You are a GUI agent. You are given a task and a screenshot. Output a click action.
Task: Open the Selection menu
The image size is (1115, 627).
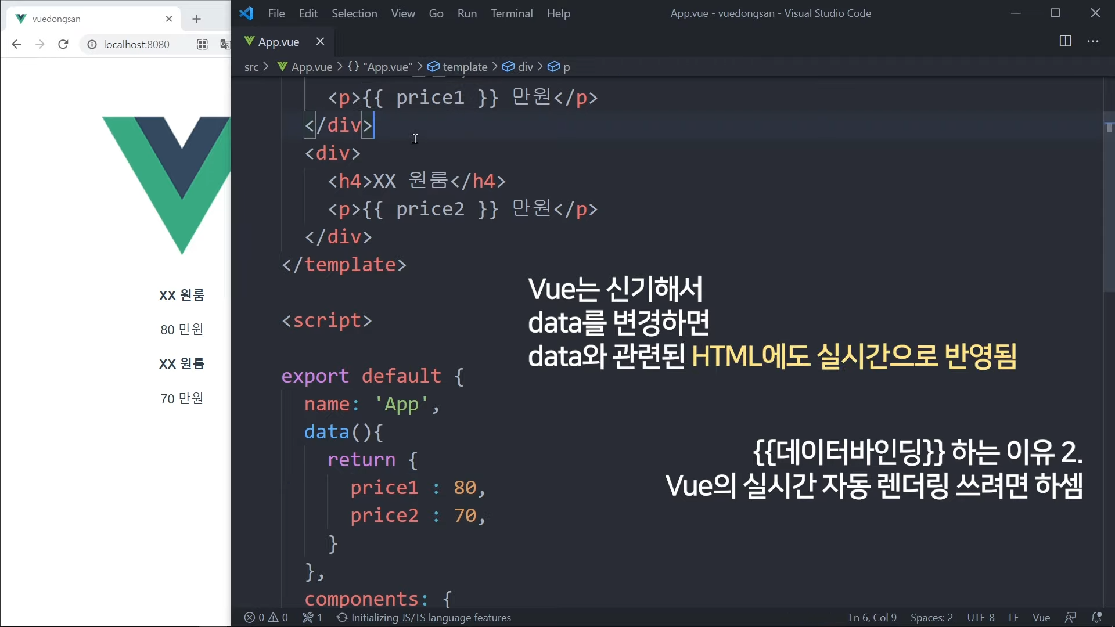[x=354, y=13]
